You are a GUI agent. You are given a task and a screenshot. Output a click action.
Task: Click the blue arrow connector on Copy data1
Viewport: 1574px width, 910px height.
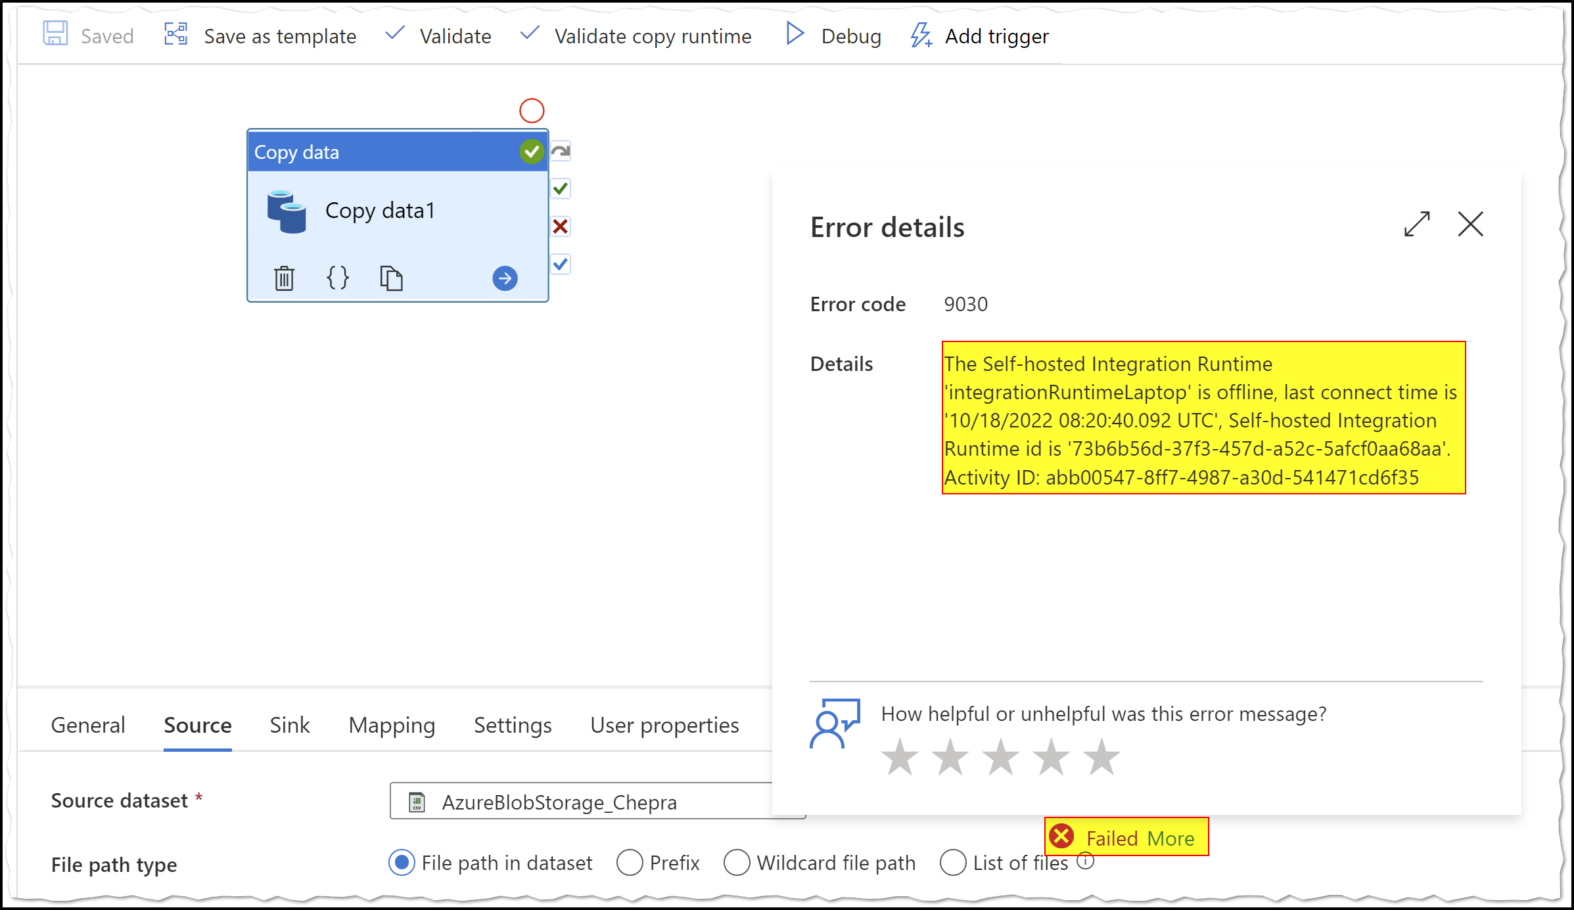tap(505, 278)
